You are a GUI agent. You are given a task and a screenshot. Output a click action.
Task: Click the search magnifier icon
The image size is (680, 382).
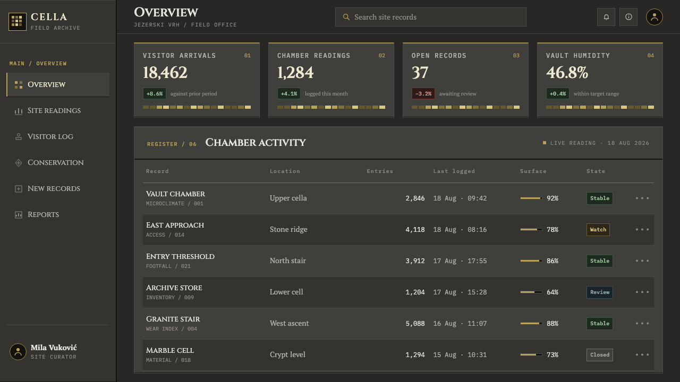(346, 17)
